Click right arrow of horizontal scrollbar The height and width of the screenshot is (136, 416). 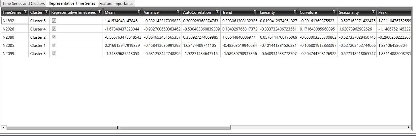(x=409, y=127)
